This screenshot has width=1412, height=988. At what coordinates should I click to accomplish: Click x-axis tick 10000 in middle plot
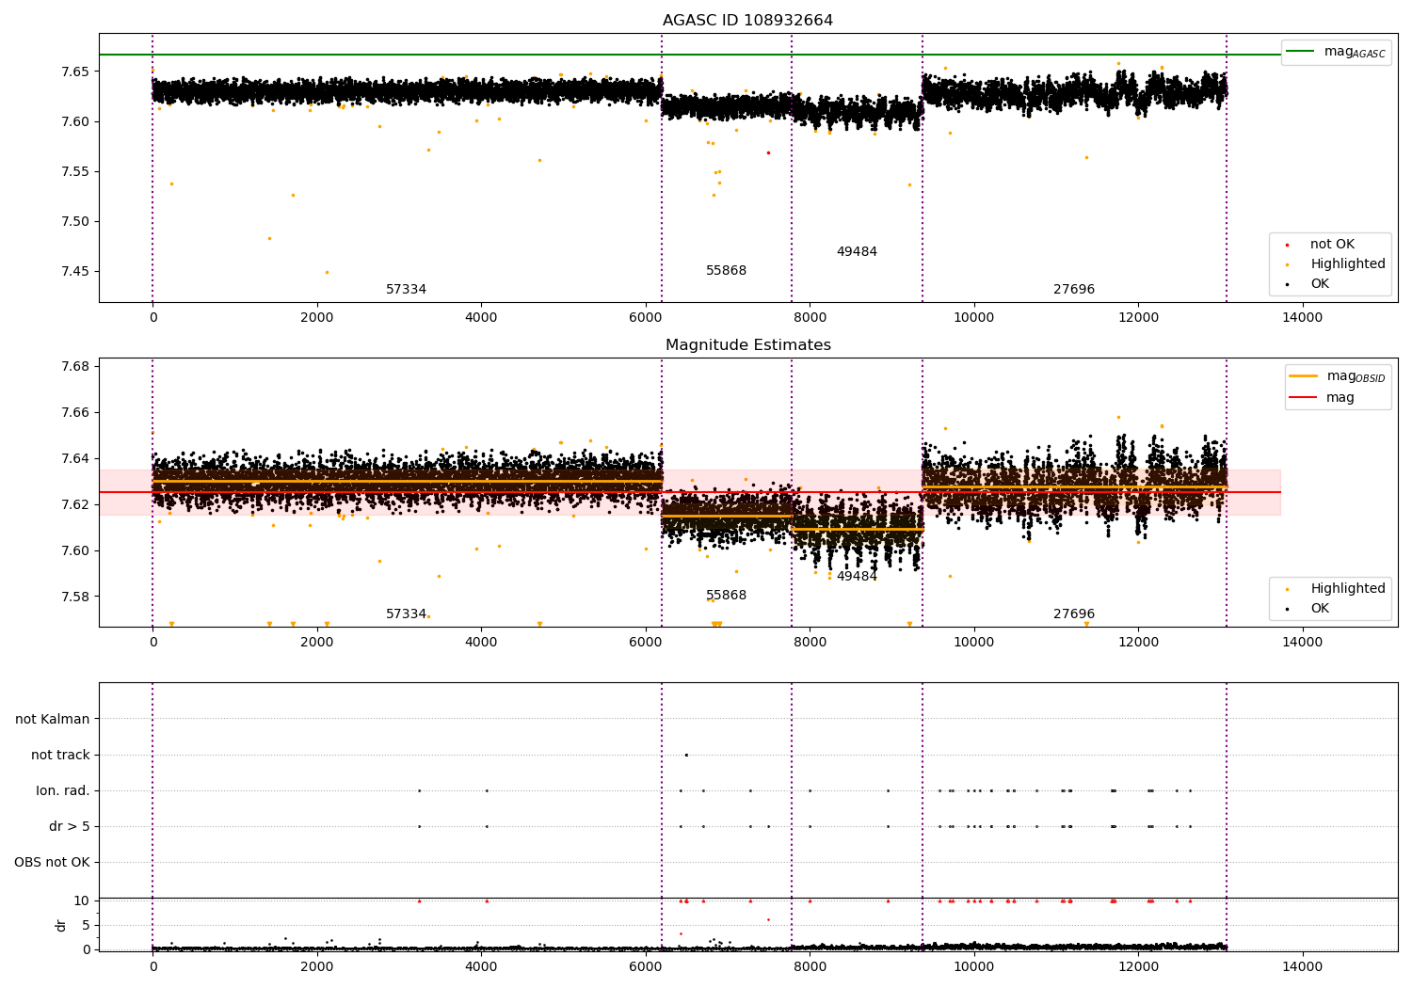coord(974,643)
